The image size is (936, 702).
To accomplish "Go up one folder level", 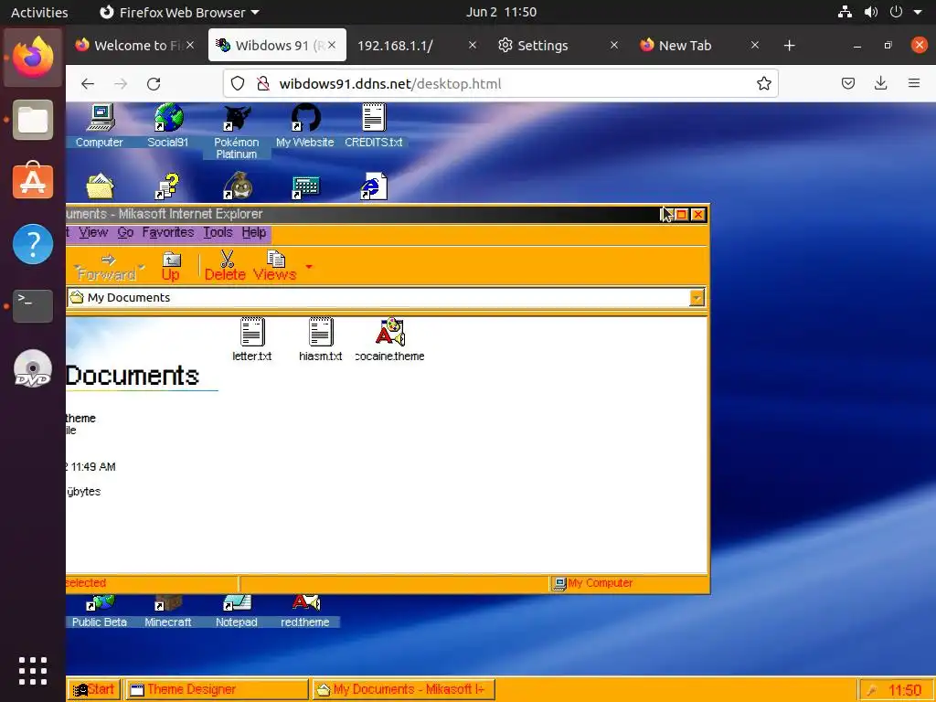I will (171, 266).
